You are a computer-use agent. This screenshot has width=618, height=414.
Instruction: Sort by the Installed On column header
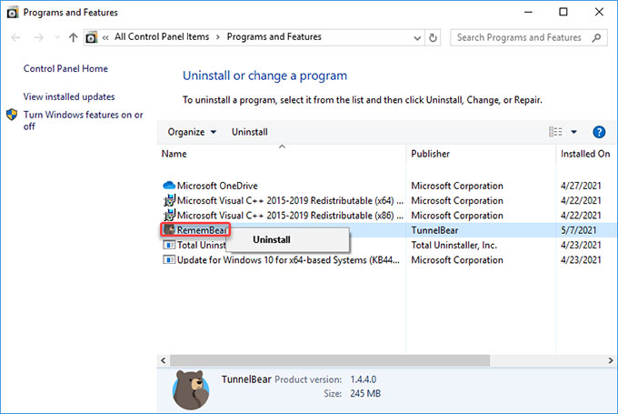[585, 154]
